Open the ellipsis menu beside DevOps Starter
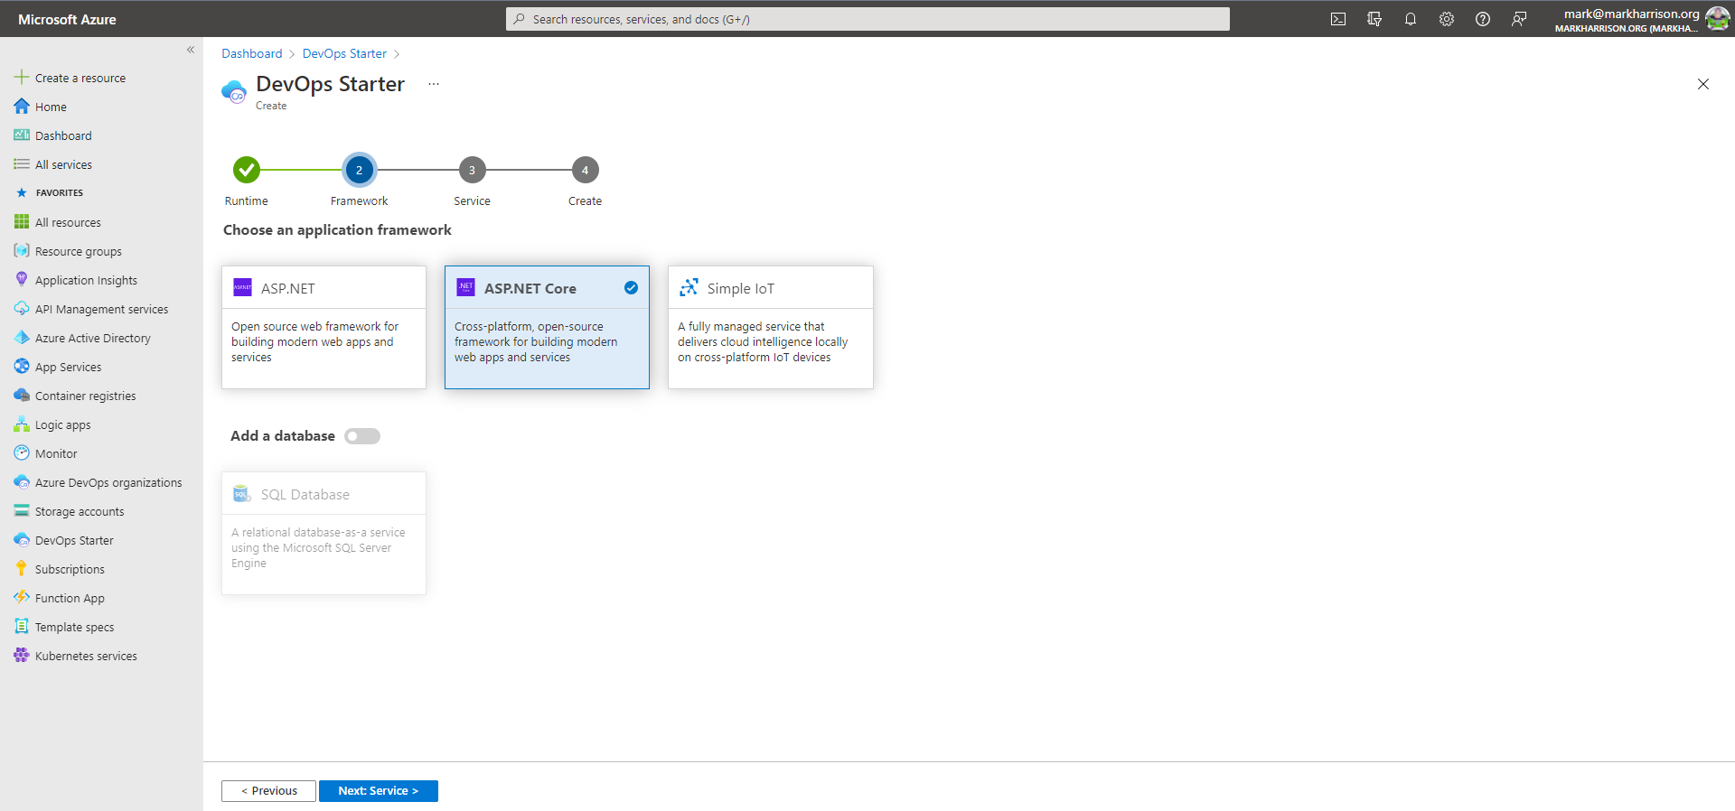Viewport: 1735px width, 811px height. click(x=434, y=84)
